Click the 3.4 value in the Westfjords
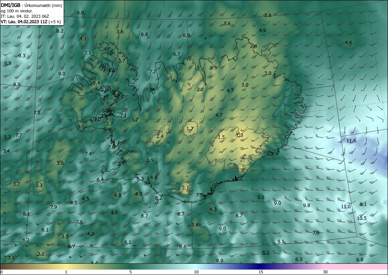This screenshot has height=275, width=388. click(96, 83)
